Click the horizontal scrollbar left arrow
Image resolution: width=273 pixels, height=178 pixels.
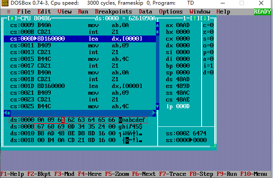pos(5,113)
